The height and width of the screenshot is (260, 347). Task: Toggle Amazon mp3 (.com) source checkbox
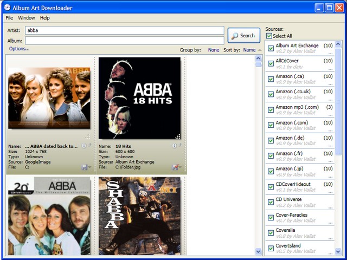click(271, 109)
